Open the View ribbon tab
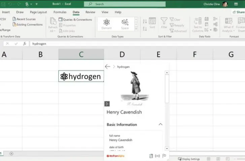Screen dimensions: 245x161 105,12
